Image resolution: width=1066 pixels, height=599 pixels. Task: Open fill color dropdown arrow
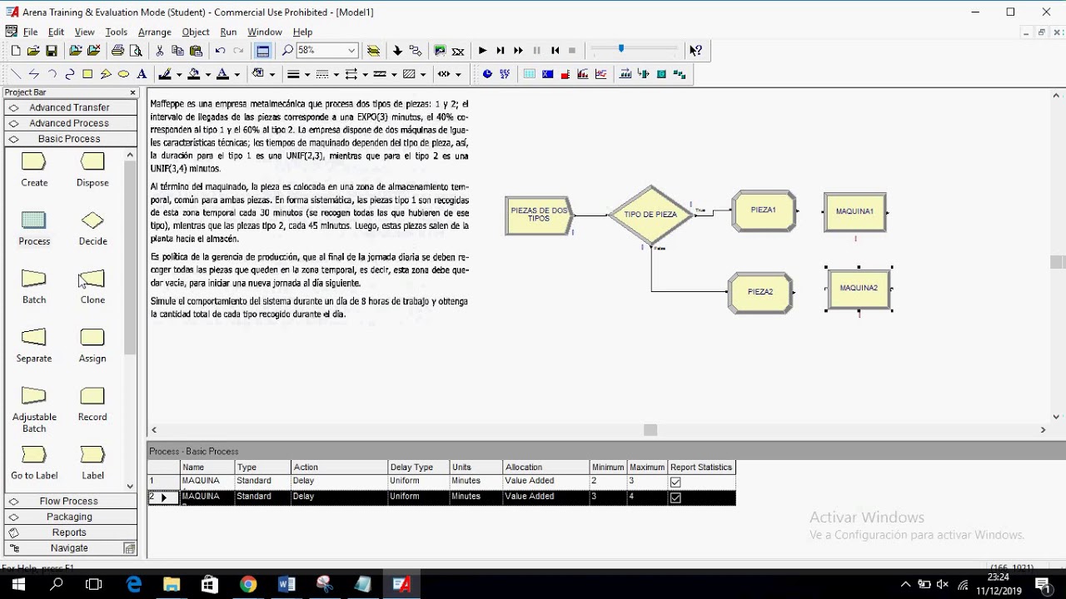coord(208,74)
